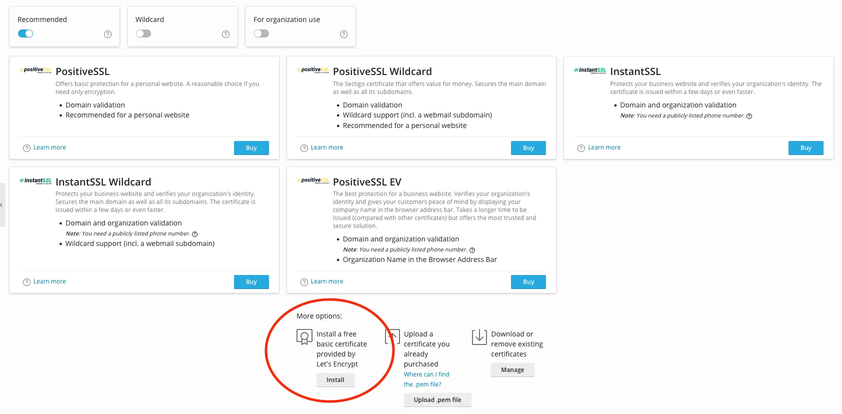This screenshot has width=842, height=414.
Task: Click the InstantSSL phone number help icon
Action: pyautogui.click(x=749, y=116)
